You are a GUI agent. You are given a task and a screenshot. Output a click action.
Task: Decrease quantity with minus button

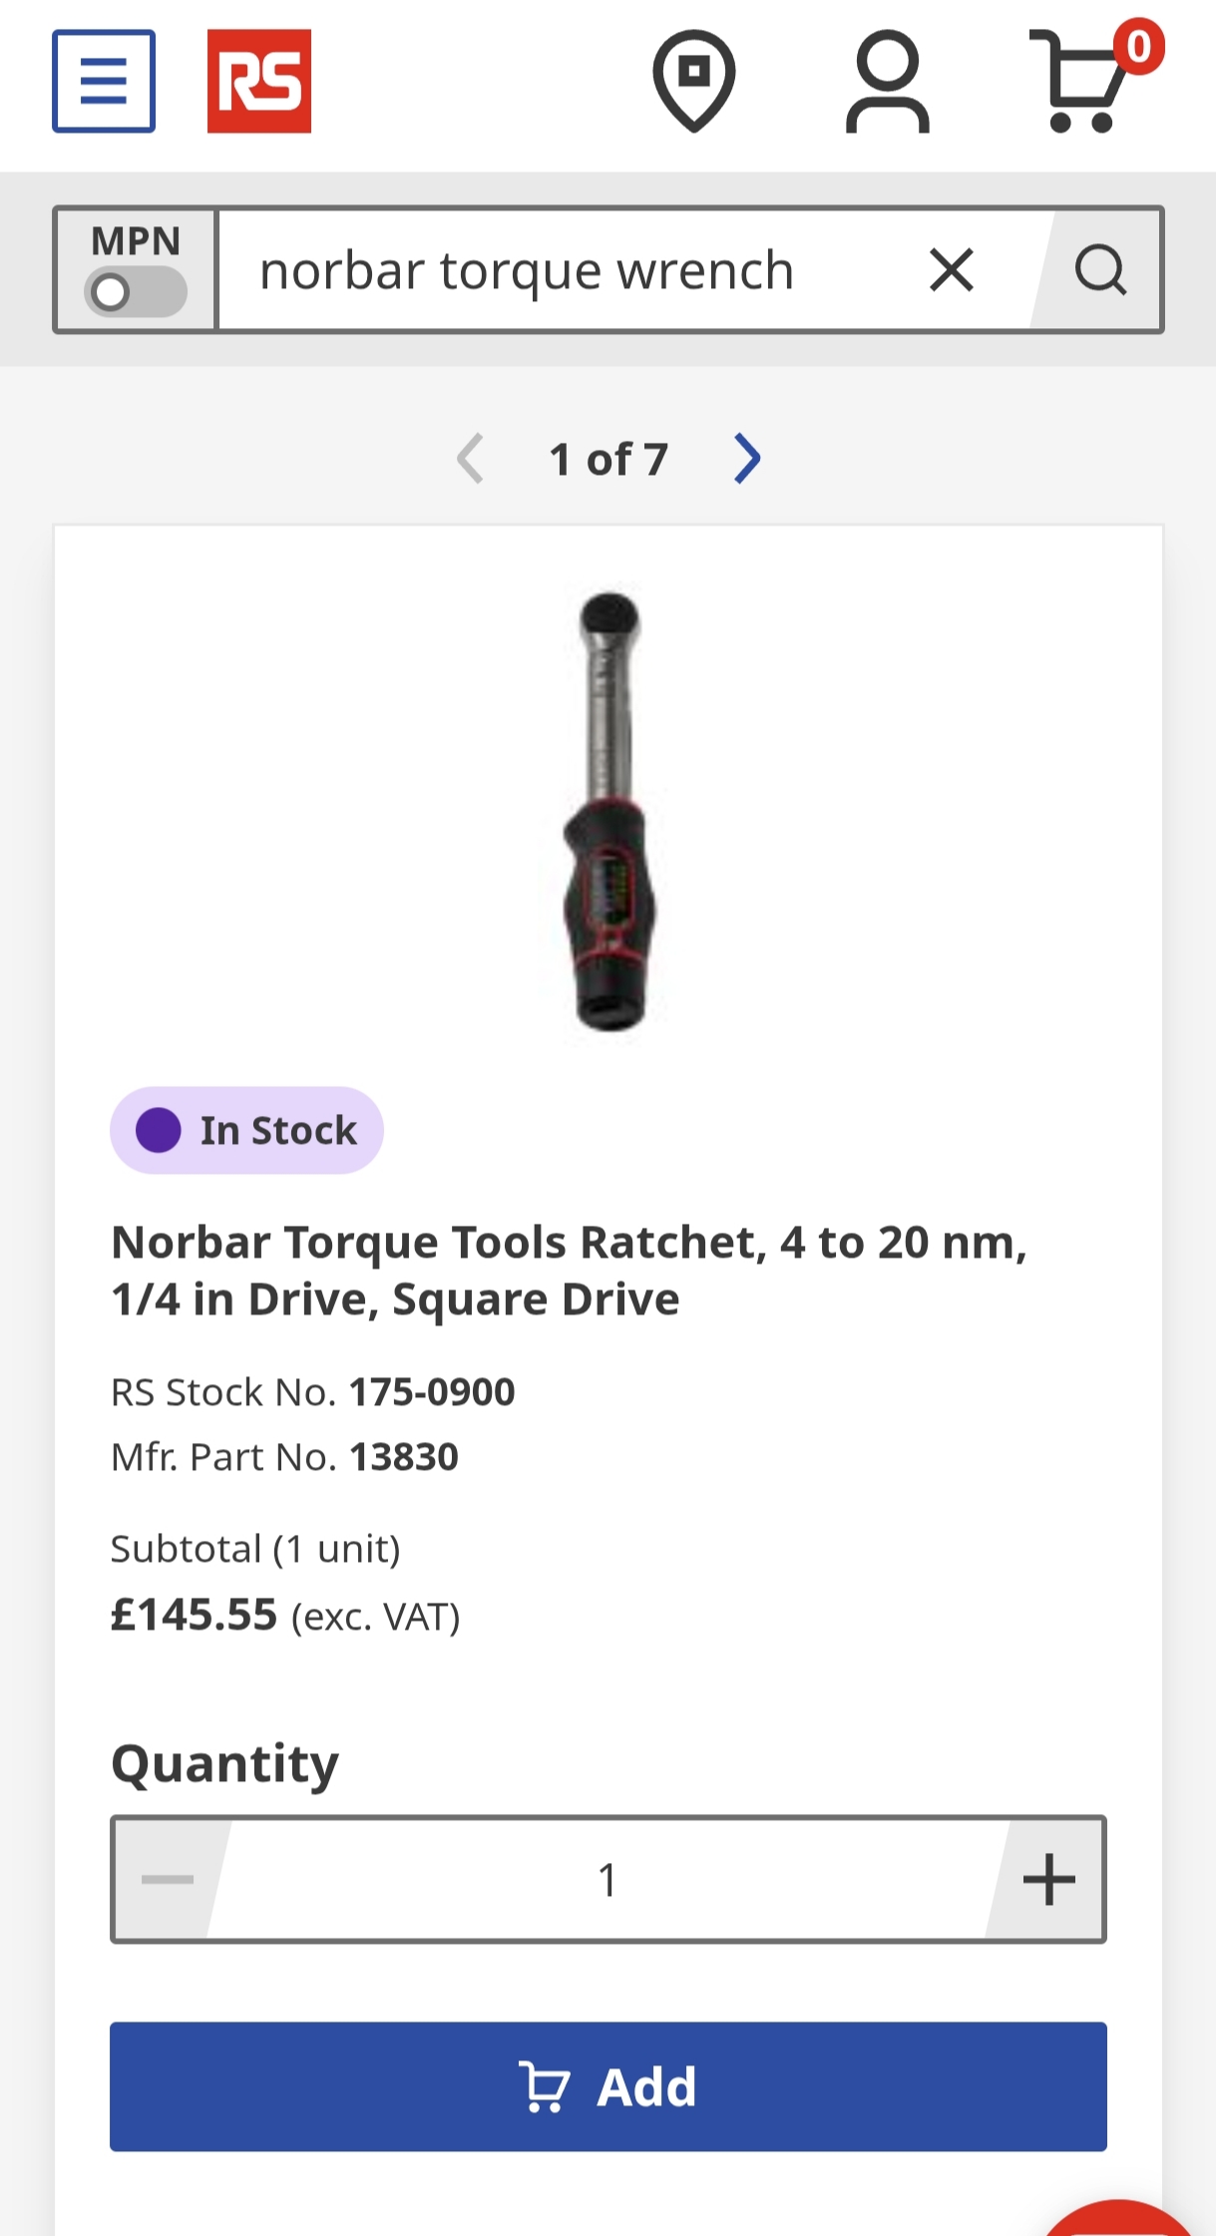168,1880
